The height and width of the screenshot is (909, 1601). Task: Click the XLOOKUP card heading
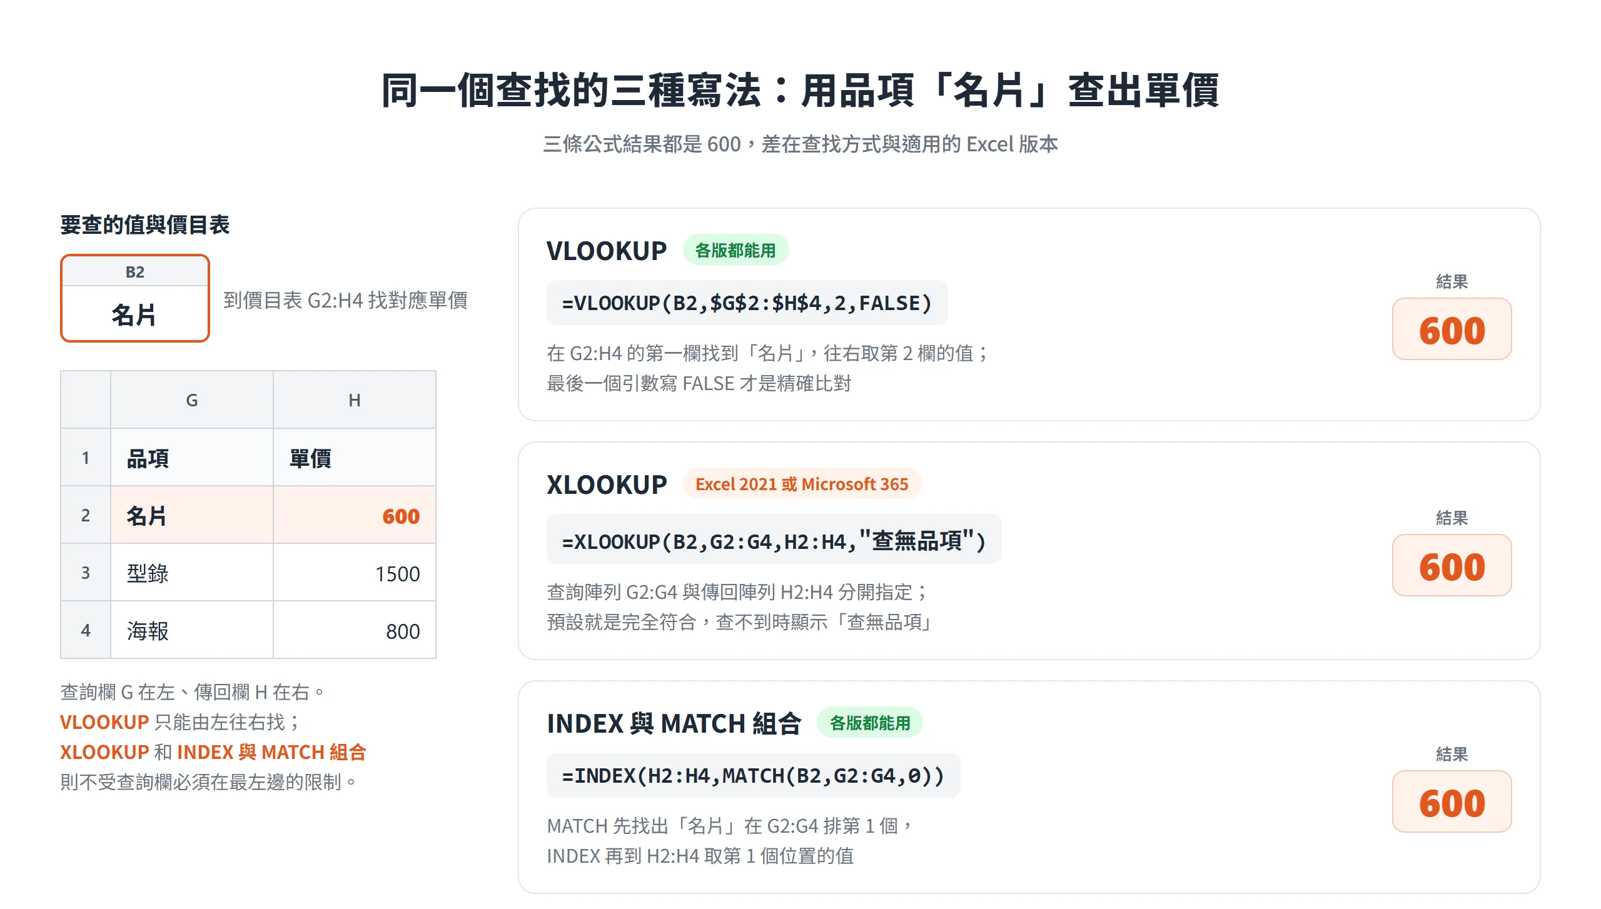point(607,485)
